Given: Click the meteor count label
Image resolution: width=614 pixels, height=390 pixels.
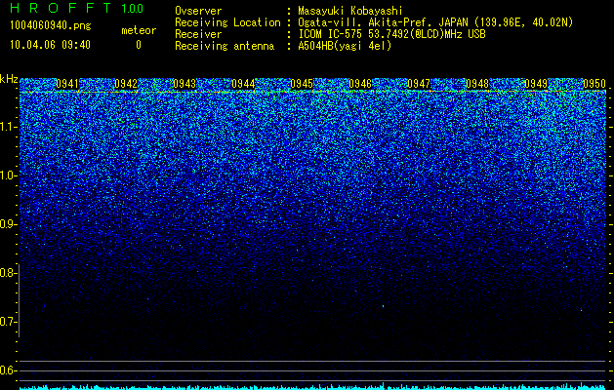Looking at the screenshot, I should pos(139,30).
